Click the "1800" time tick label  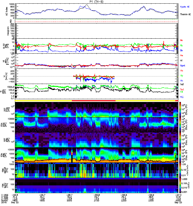point(15,201)
